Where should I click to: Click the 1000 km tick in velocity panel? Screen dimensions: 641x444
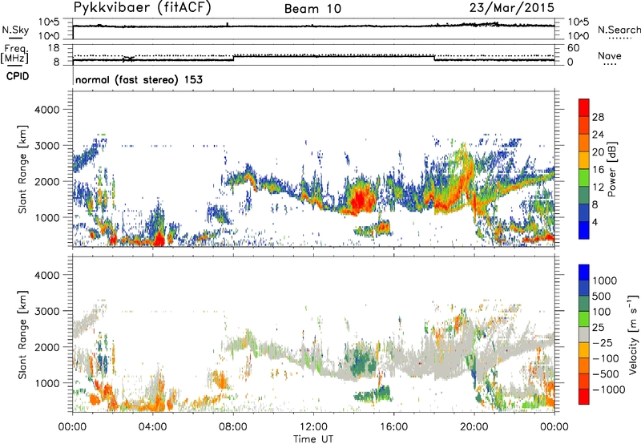[46, 383]
